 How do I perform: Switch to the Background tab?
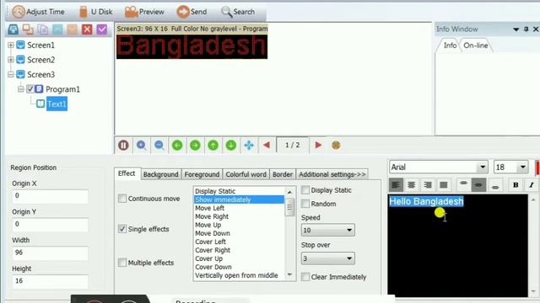(x=161, y=174)
